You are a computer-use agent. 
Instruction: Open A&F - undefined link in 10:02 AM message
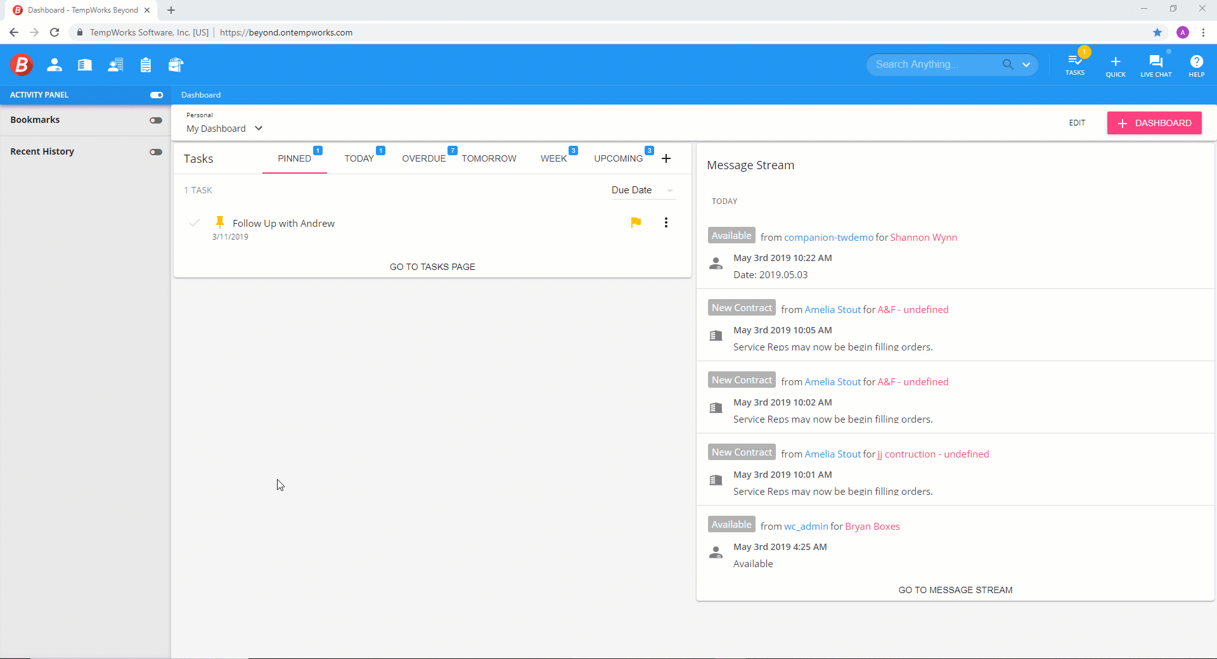(x=913, y=382)
